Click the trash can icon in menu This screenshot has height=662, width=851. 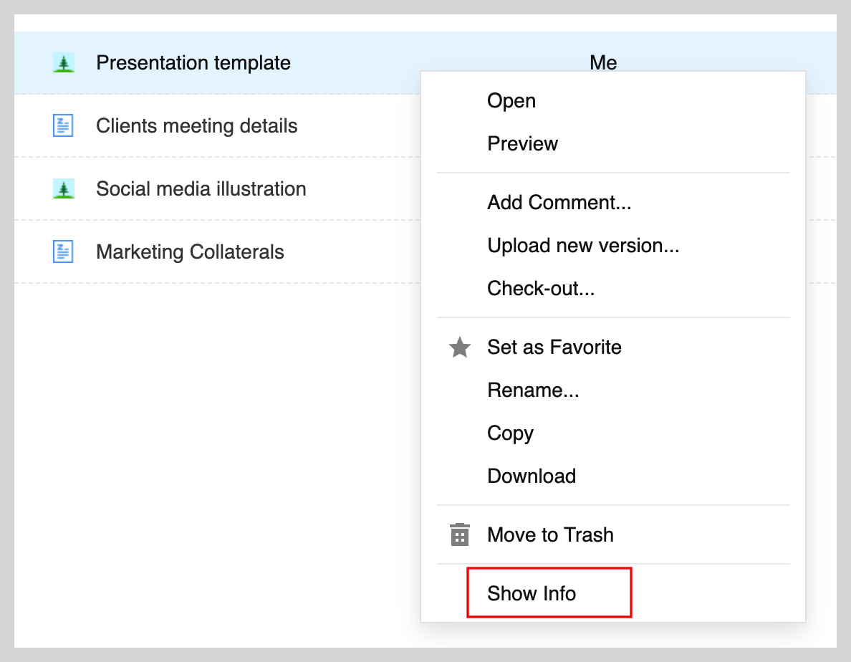click(x=460, y=534)
